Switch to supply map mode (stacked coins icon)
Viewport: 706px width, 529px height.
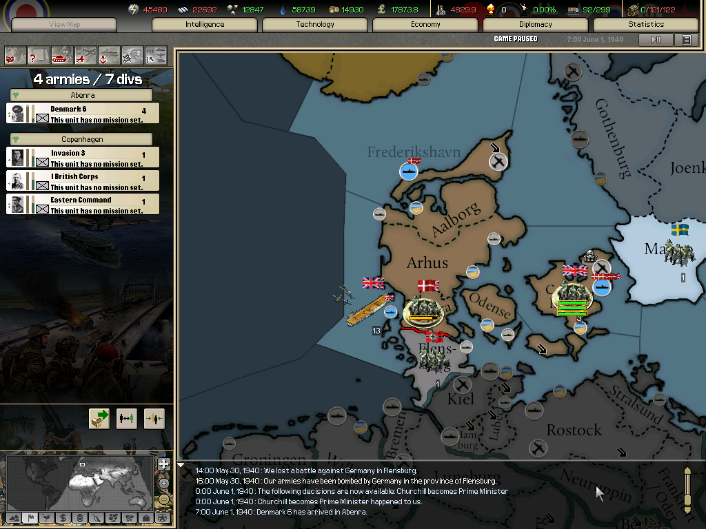tap(80, 518)
